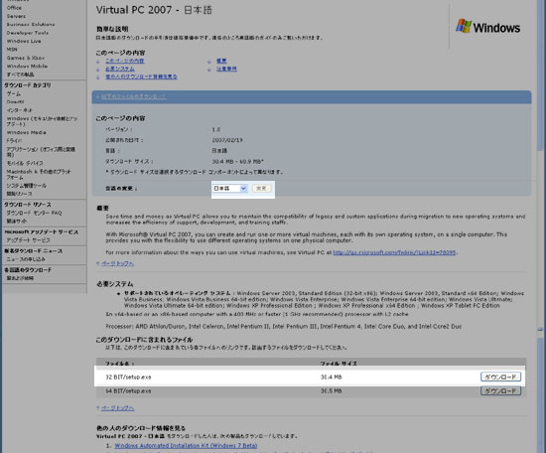
Task: Open Windows Automated Installation Kit link
Action: [x=186, y=445]
